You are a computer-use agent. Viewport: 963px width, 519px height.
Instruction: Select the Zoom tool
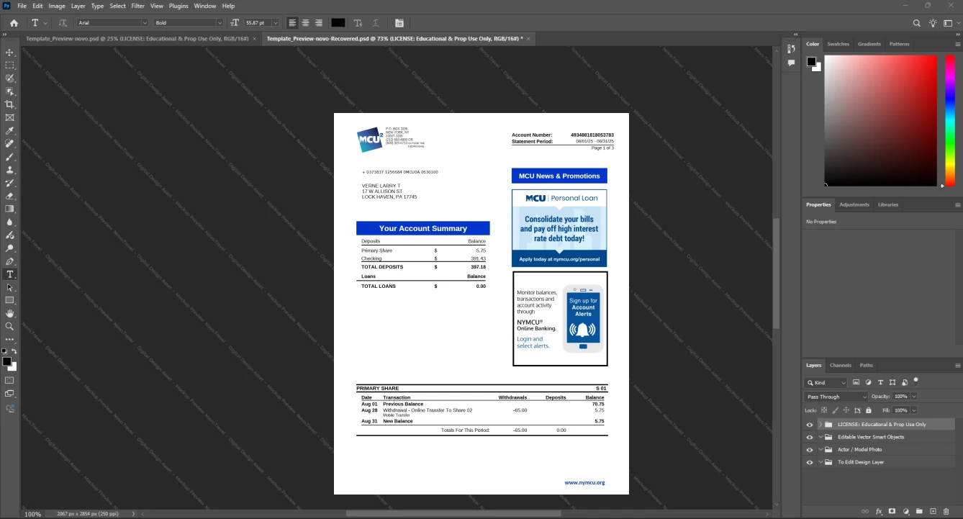click(9, 326)
